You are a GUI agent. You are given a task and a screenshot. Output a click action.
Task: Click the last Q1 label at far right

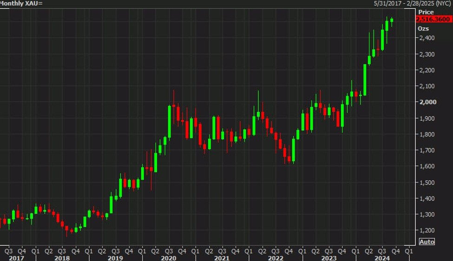click(x=409, y=250)
